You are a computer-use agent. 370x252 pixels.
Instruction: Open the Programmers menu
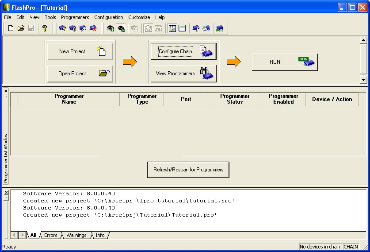[75, 17]
